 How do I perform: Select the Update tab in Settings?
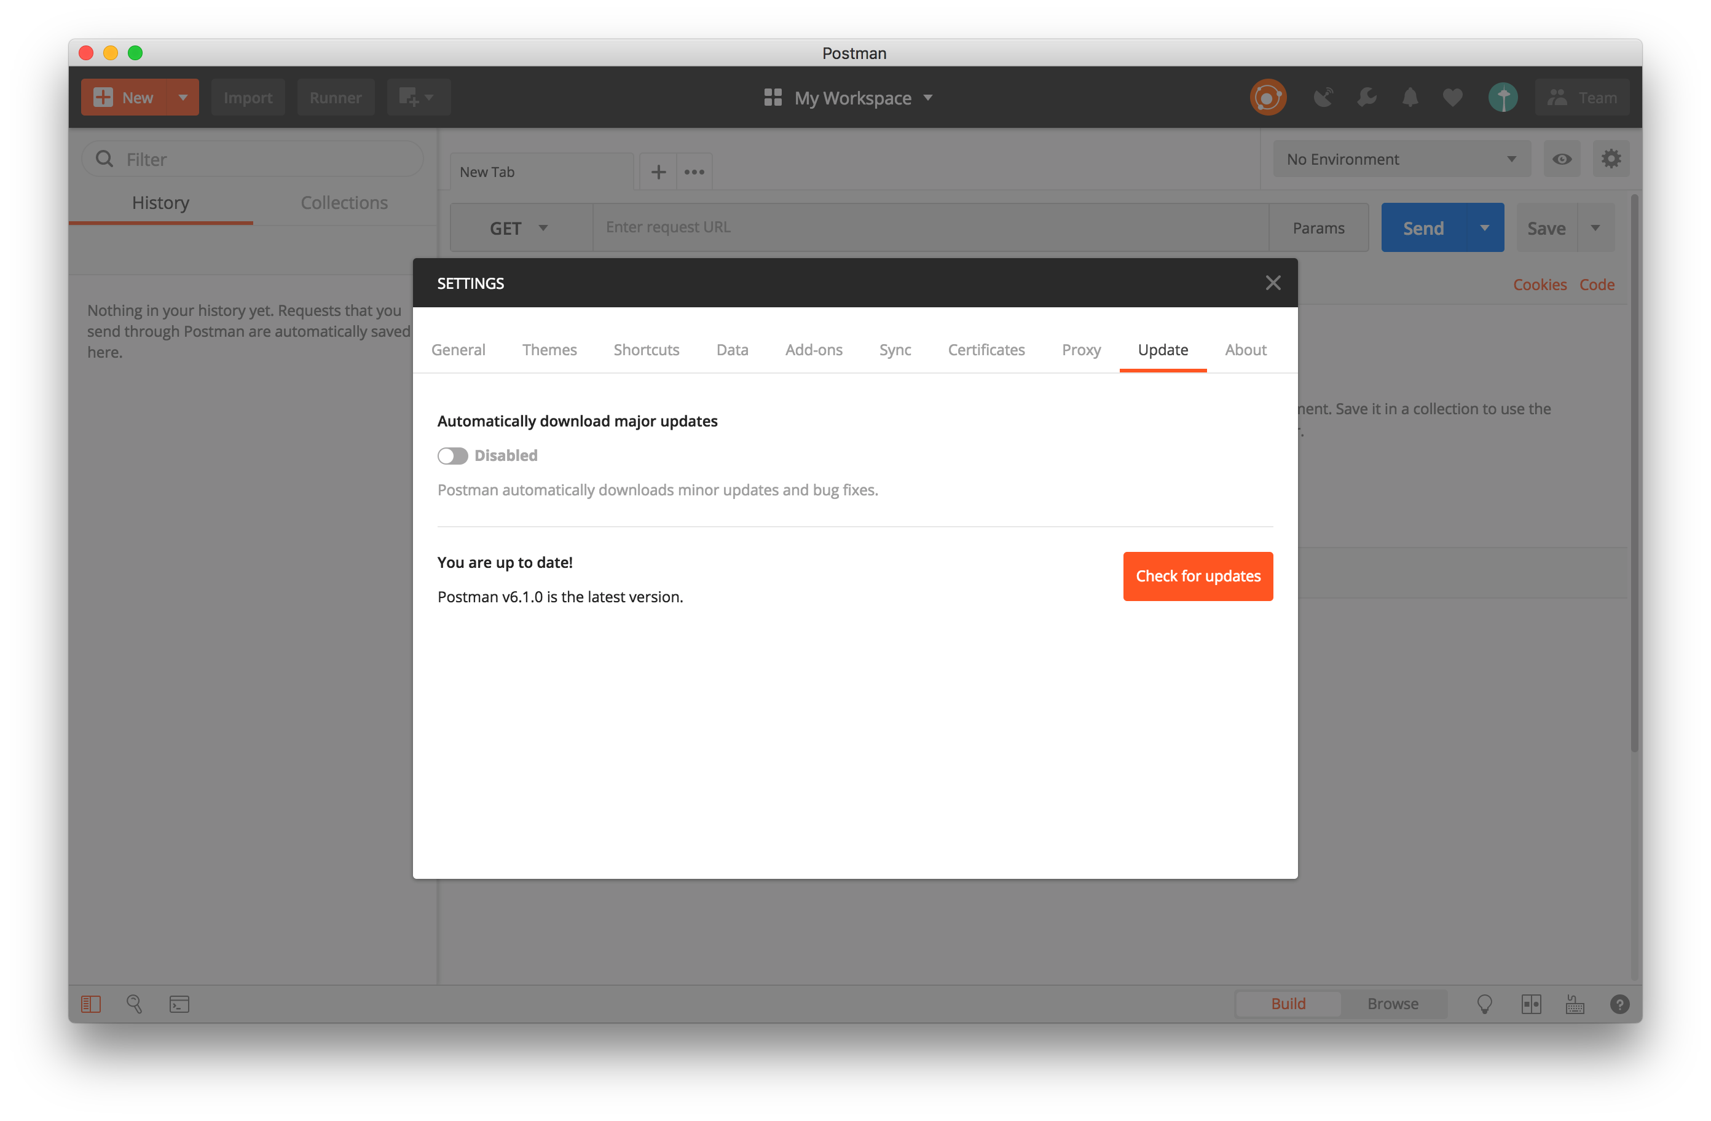(1162, 349)
